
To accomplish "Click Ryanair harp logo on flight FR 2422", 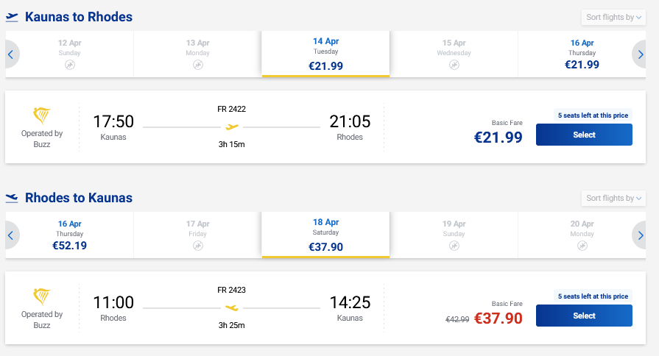I will click(x=42, y=116).
